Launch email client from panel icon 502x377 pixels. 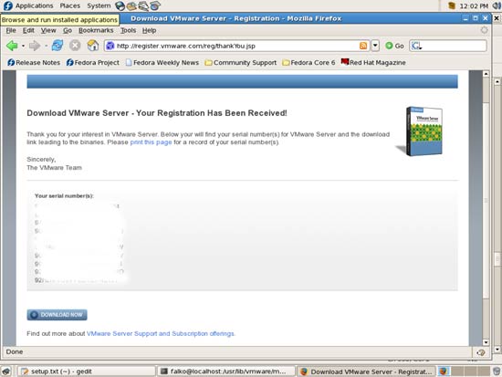pos(131,5)
